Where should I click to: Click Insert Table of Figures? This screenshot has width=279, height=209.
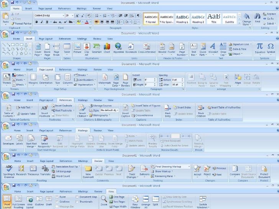(146, 106)
